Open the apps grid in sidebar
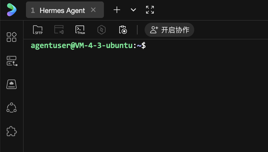 click(12, 37)
